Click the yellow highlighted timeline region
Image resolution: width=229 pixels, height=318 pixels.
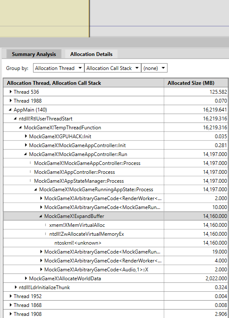(44, 18)
